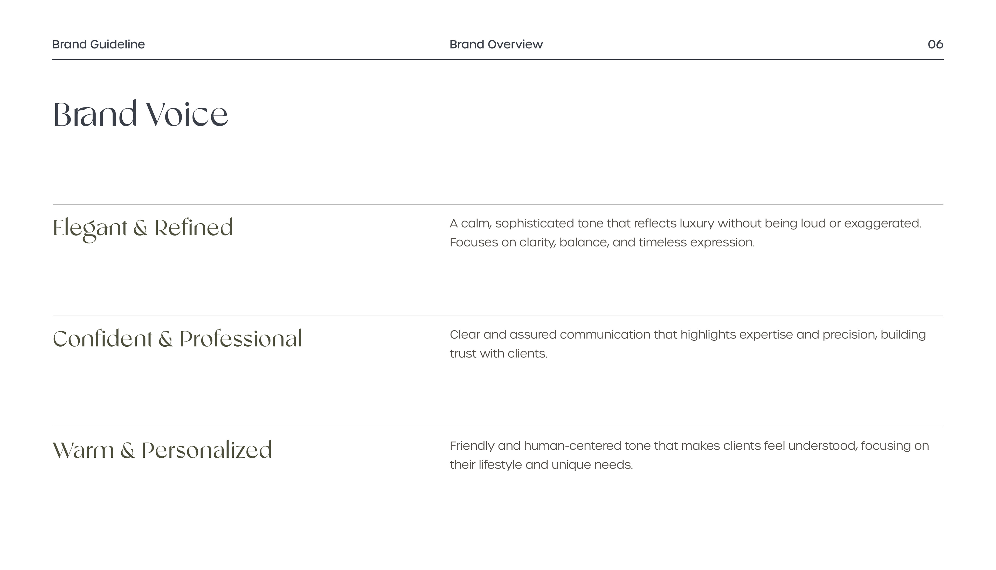Click the word "Brand" in the large title
This screenshot has height=570, width=996.
95,114
